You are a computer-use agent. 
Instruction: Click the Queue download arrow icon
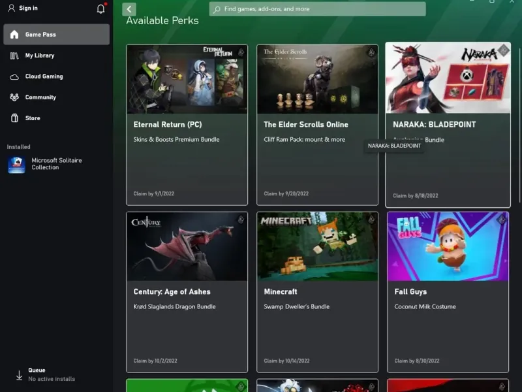point(20,375)
